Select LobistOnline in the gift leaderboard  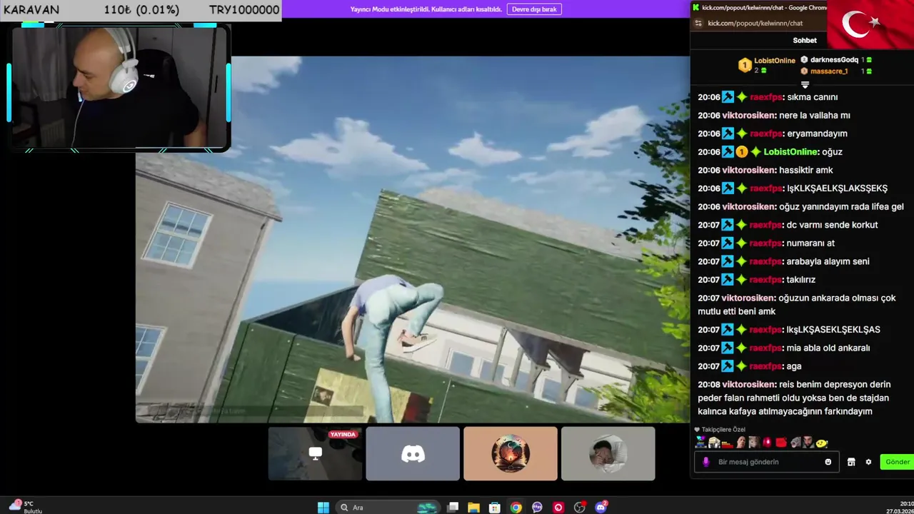click(775, 61)
